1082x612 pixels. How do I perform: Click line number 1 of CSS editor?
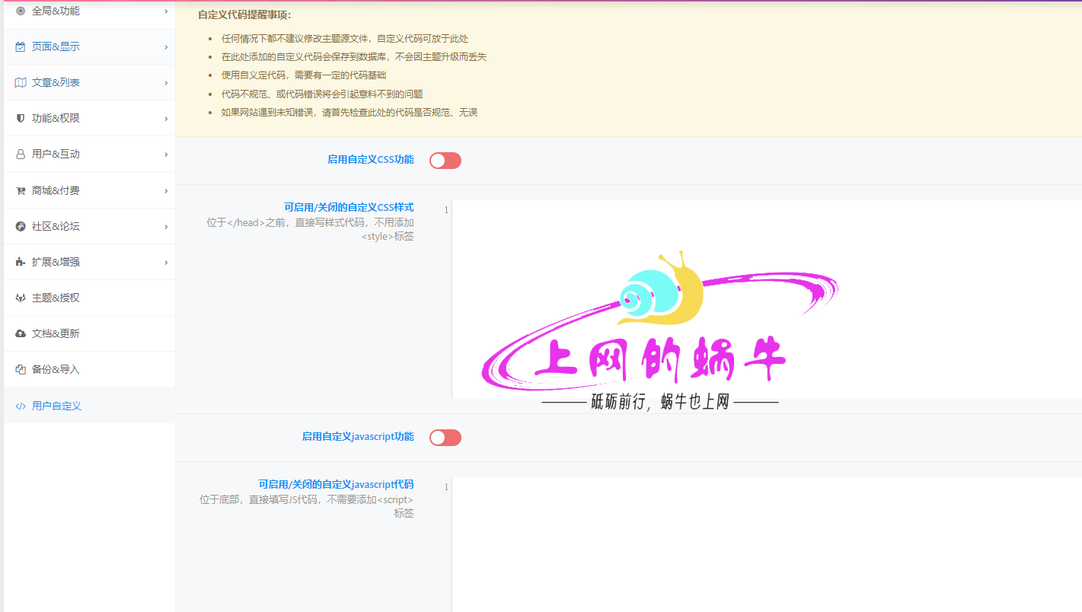click(446, 210)
